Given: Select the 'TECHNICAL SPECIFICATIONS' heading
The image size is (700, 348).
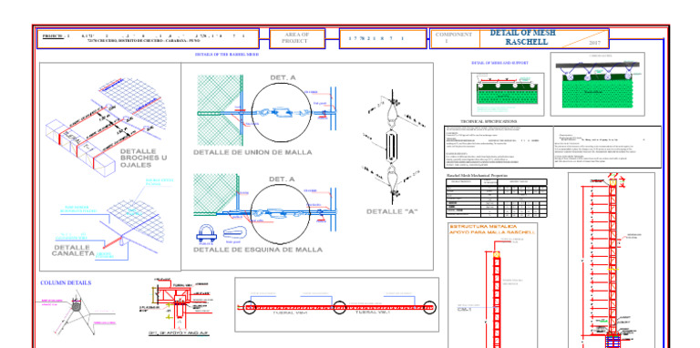Looking at the screenshot, I should point(489,121).
